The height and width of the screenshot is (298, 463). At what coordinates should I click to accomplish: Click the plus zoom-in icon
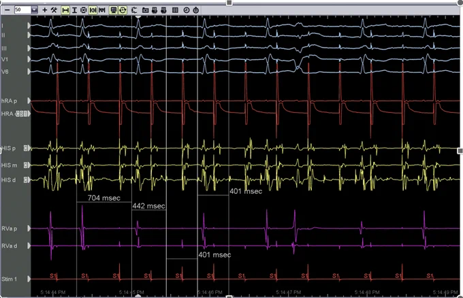[44, 10]
